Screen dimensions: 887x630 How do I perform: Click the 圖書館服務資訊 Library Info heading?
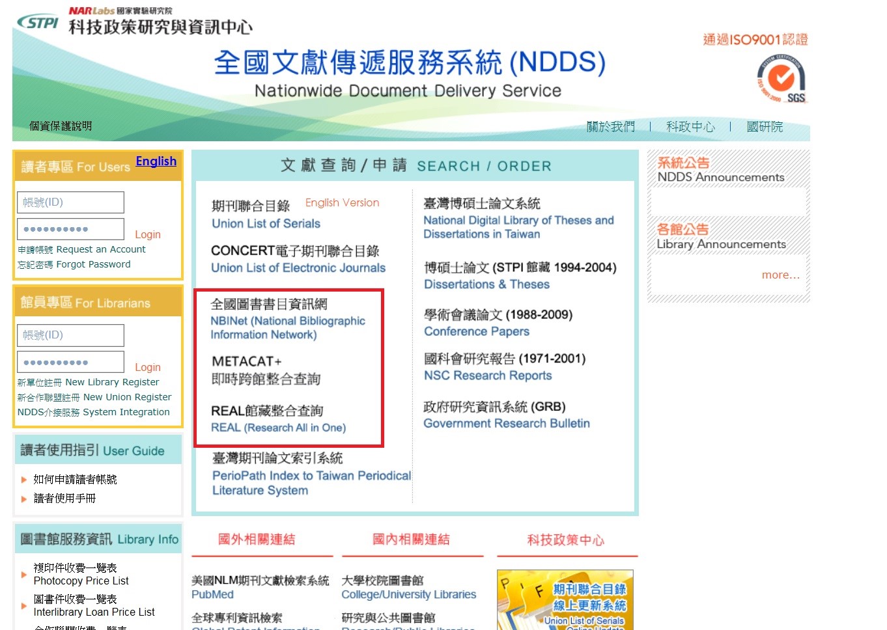[x=99, y=539]
